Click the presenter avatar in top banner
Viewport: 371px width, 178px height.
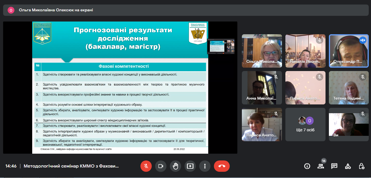11,10
